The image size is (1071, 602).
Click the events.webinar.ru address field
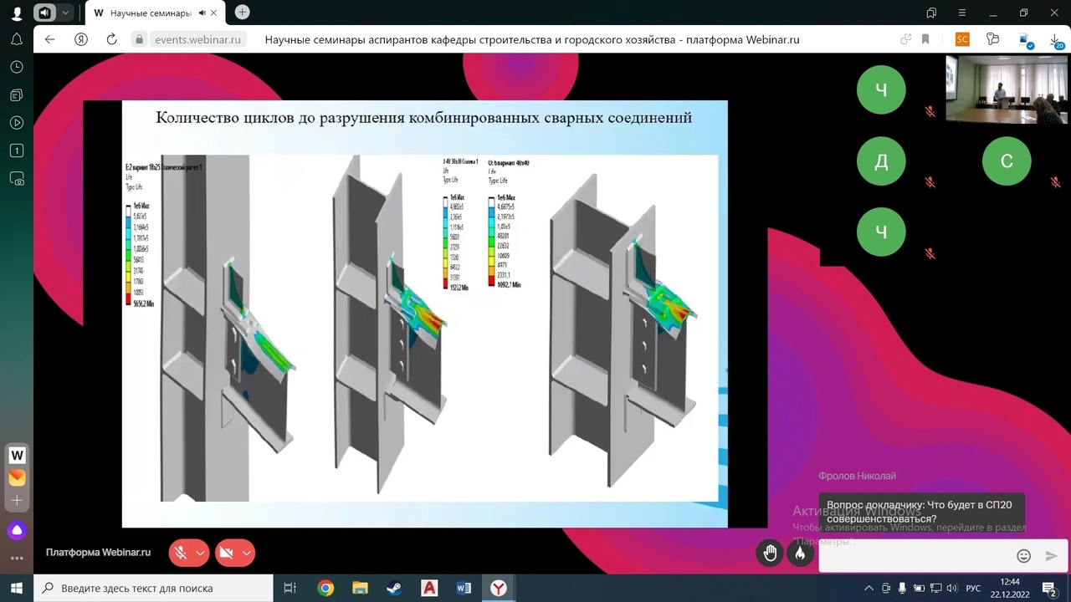tap(197, 39)
